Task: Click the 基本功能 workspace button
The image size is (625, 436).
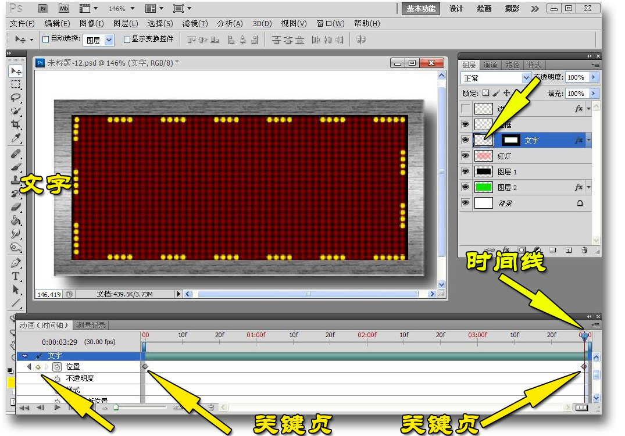Action: click(x=422, y=8)
